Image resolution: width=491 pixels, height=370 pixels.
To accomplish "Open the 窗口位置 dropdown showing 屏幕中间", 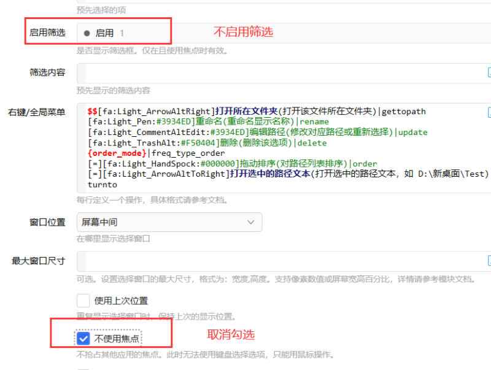I will coord(169,222).
